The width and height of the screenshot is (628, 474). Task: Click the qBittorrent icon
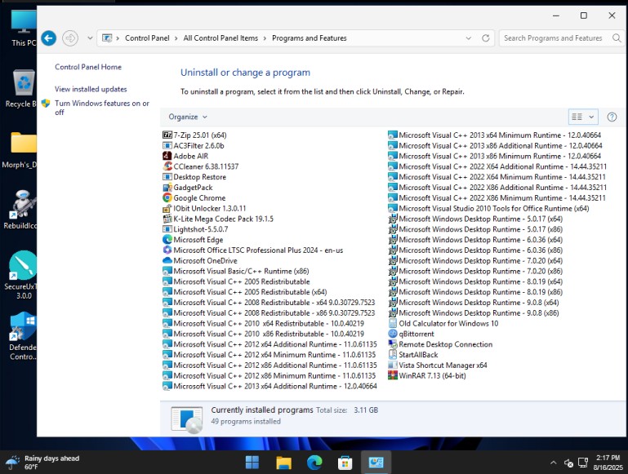[x=393, y=334]
